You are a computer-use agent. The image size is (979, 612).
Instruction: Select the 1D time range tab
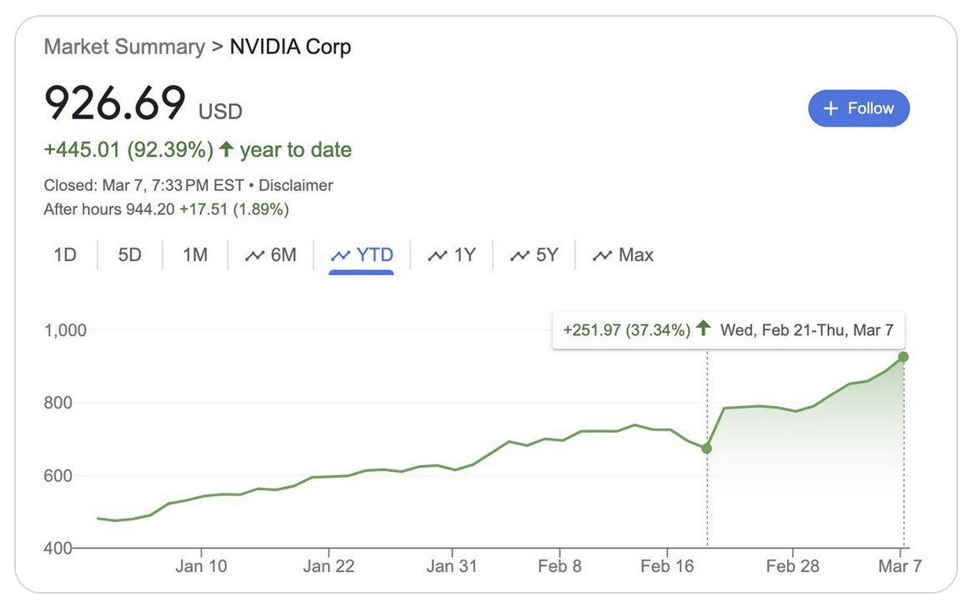coord(65,255)
